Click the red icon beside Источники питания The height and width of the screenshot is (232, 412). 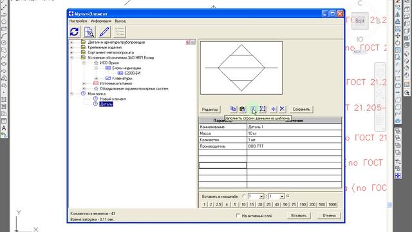pos(96,83)
